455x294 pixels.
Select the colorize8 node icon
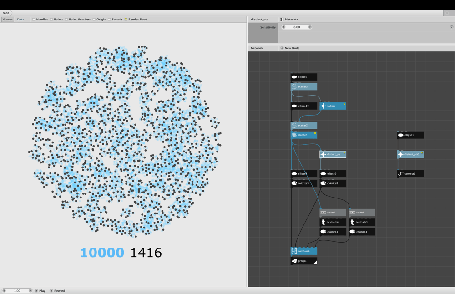coord(323,183)
